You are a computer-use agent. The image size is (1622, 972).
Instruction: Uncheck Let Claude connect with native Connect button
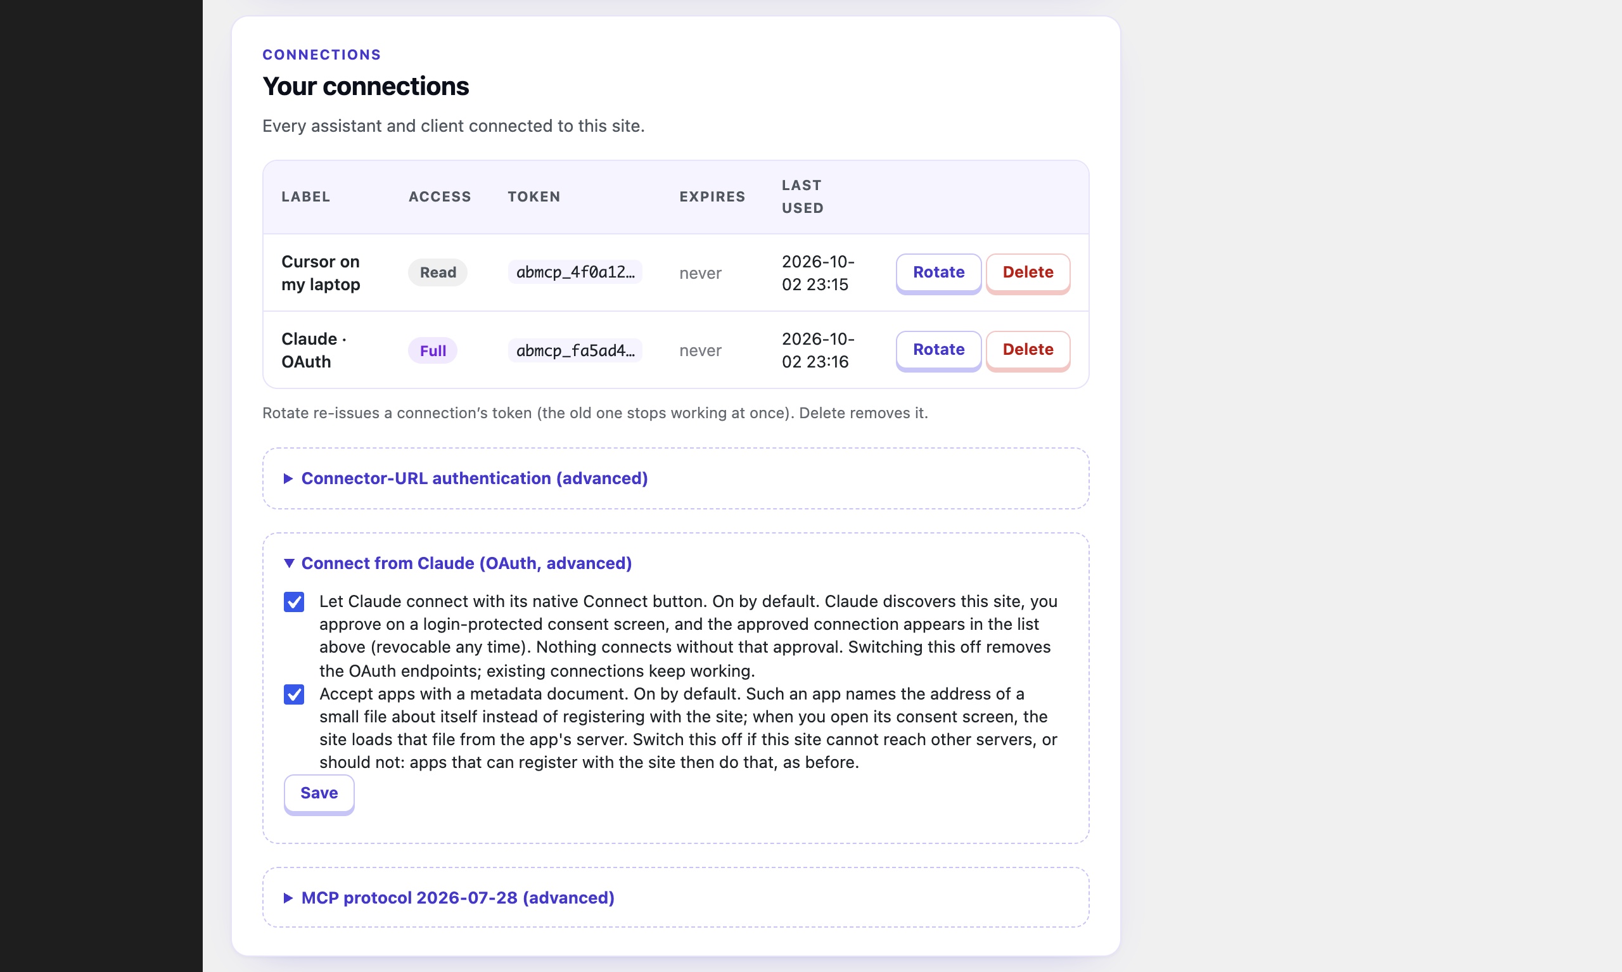pos(294,602)
